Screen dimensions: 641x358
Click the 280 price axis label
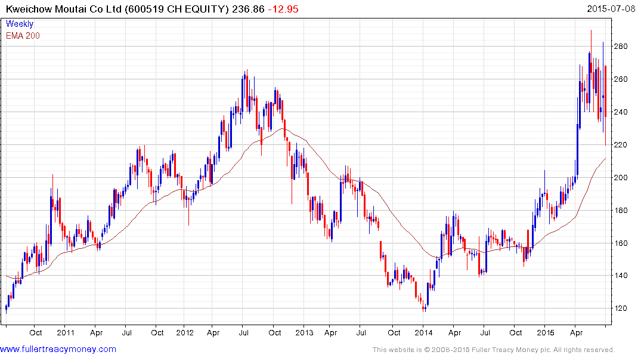coord(621,47)
